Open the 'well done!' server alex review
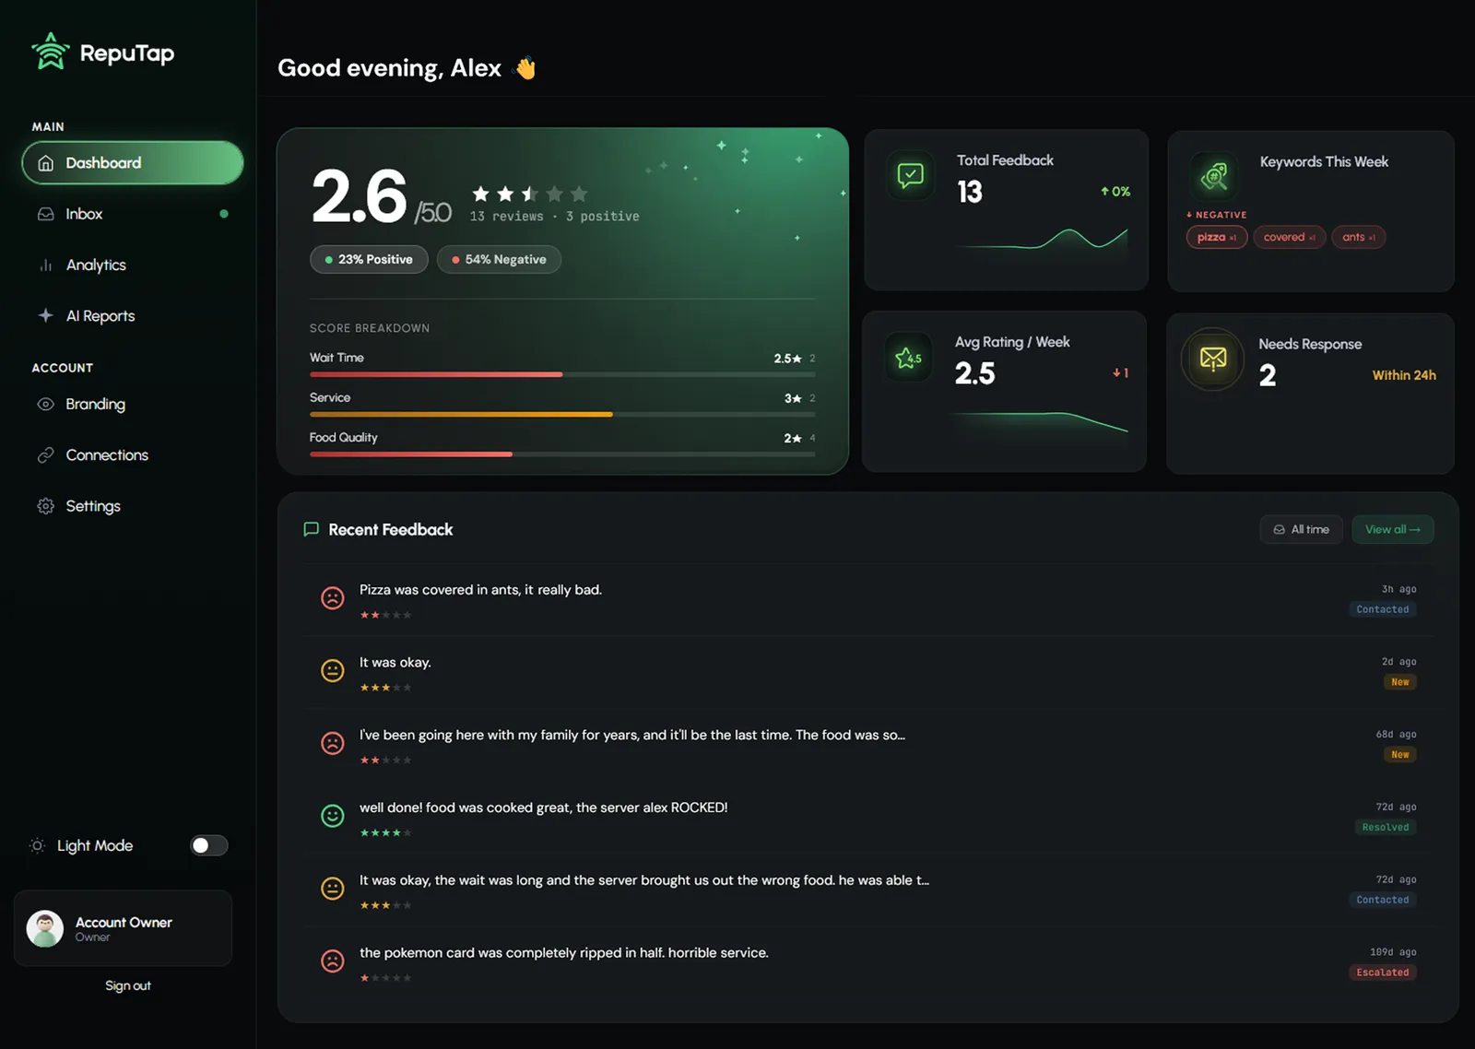 click(x=543, y=807)
